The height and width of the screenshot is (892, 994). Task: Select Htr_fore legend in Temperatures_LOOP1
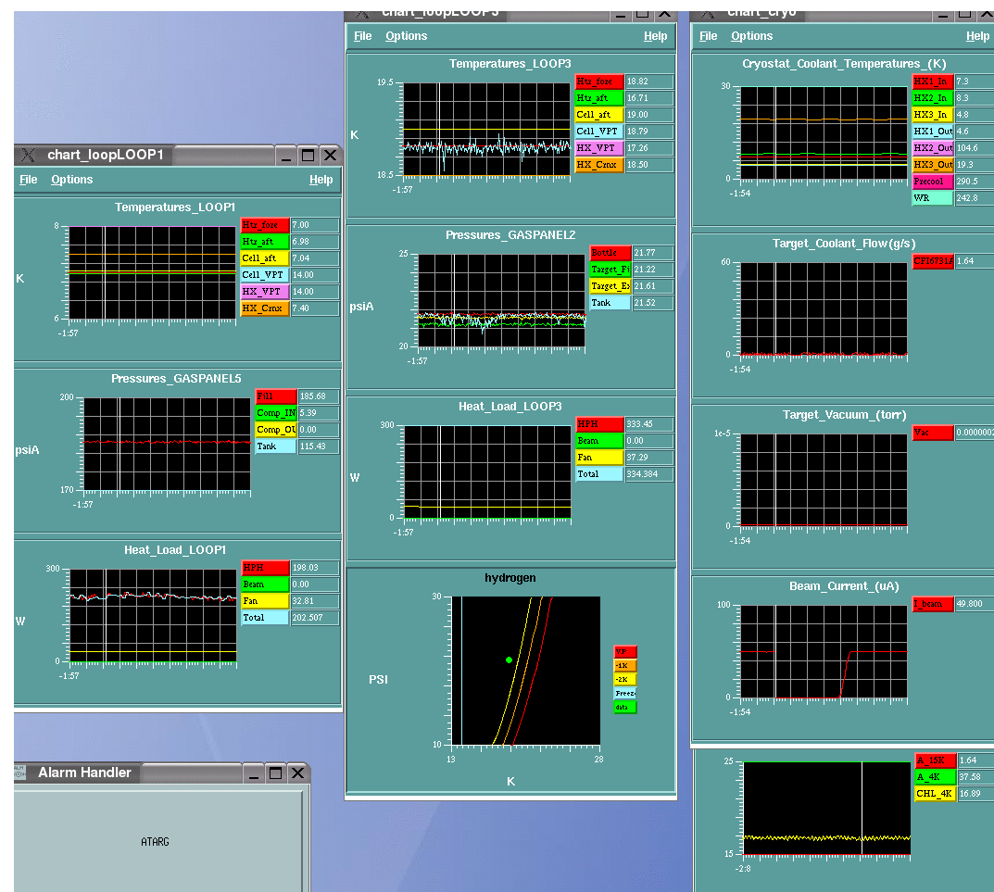[265, 225]
